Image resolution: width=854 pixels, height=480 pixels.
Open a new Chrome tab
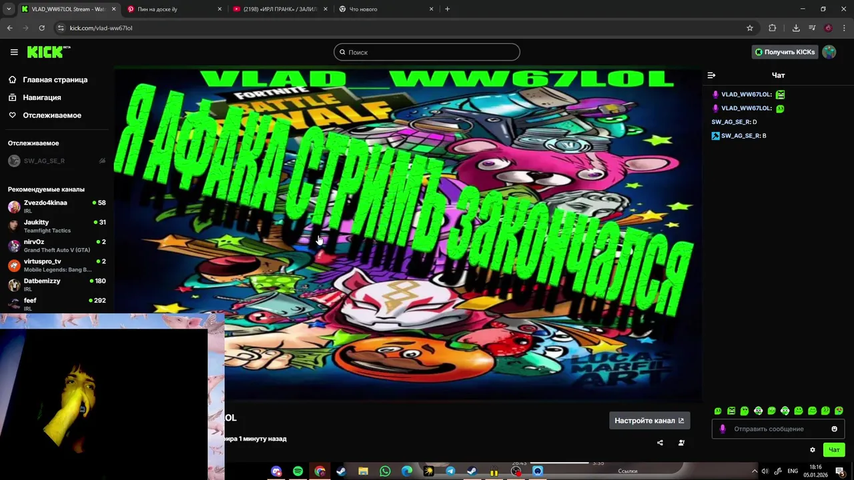(x=447, y=9)
